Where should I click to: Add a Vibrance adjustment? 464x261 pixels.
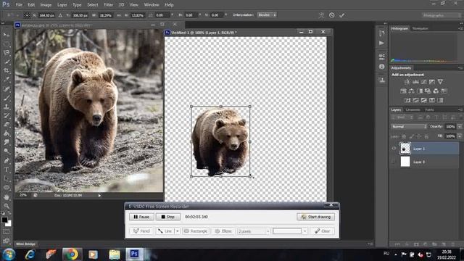(440, 82)
